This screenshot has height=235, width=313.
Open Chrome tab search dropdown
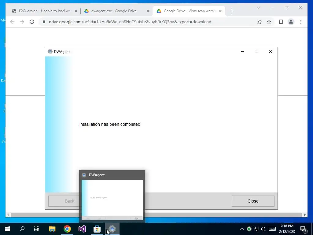click(x=258, y=8)
